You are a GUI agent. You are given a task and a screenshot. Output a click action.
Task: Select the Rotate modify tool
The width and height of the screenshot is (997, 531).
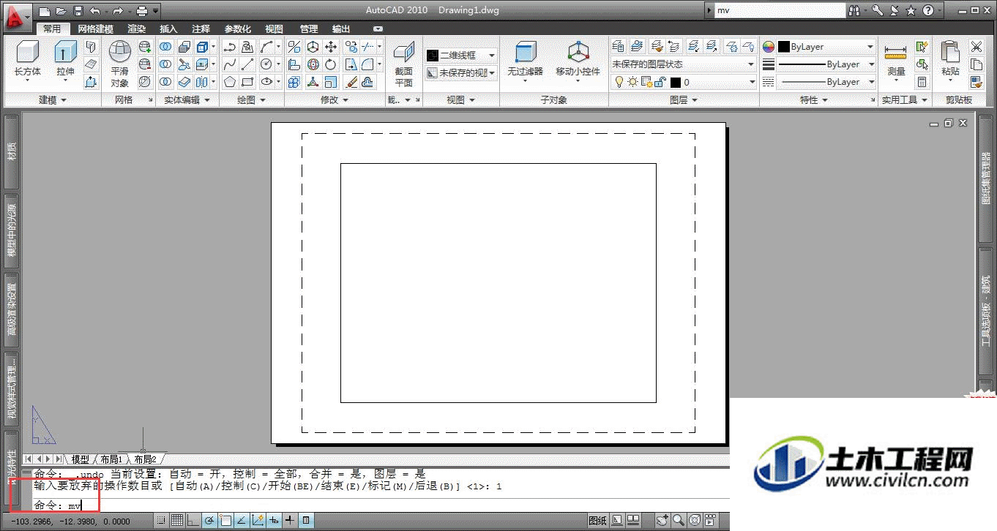click(x=331, y=64)
